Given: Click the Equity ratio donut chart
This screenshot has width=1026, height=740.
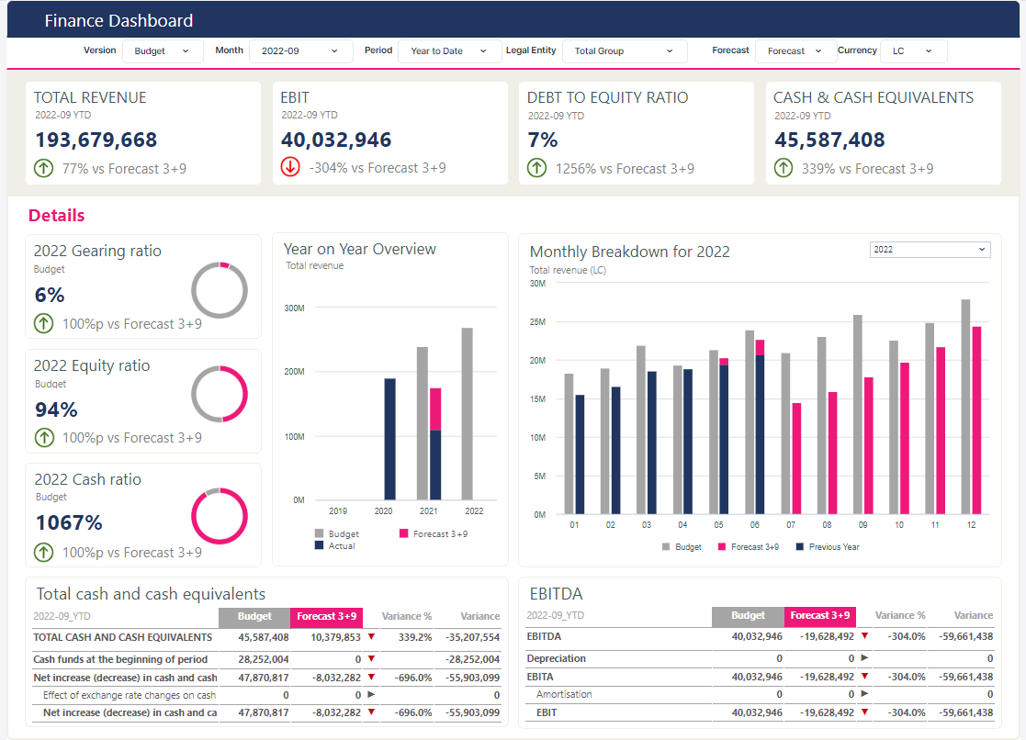Looking at the screenshot, I should (x=220, y=394).
